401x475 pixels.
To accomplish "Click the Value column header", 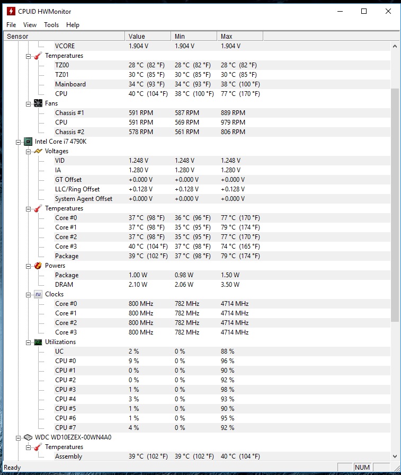I will click(148, 36).
